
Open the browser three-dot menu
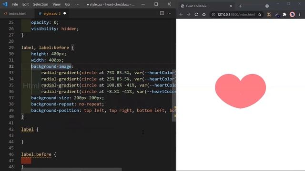click(300, 15)
